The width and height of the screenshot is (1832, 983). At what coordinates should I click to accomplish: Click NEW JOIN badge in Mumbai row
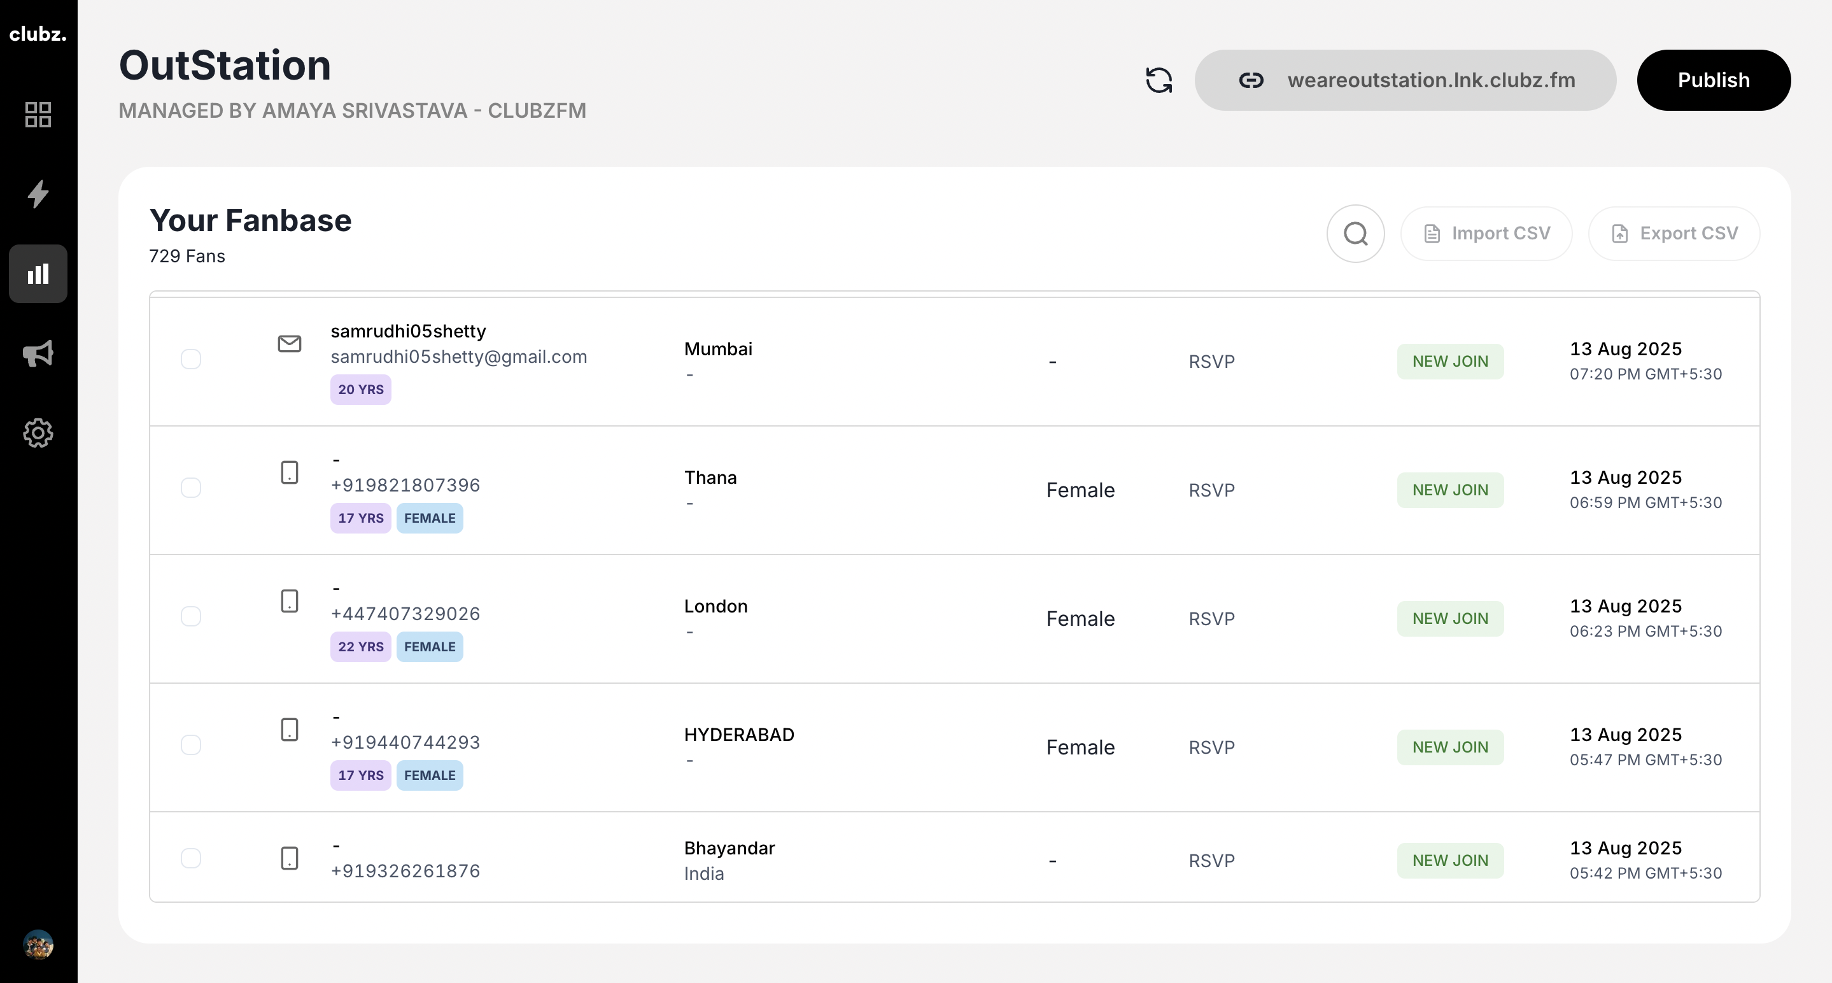1450,362
